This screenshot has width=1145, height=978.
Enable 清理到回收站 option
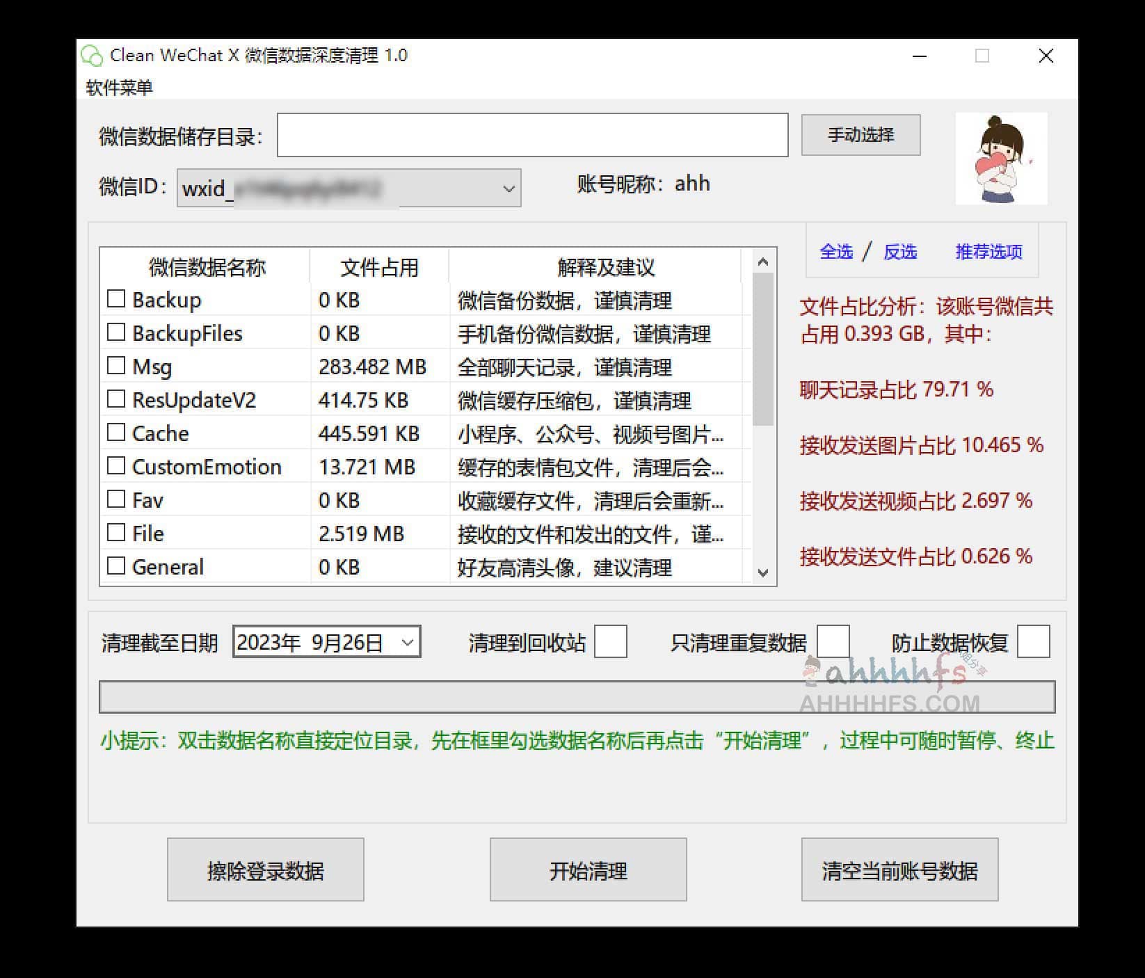611,642
